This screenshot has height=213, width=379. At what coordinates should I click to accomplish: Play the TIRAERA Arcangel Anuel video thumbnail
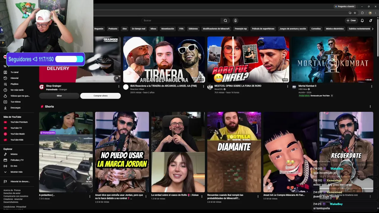[164, 59]
